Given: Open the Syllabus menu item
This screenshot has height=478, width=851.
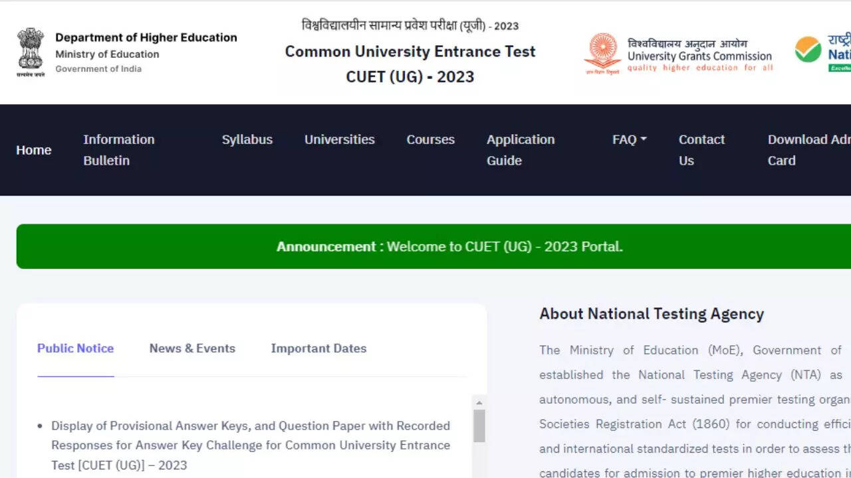Looking at the screenshot, I should point(247,139).
